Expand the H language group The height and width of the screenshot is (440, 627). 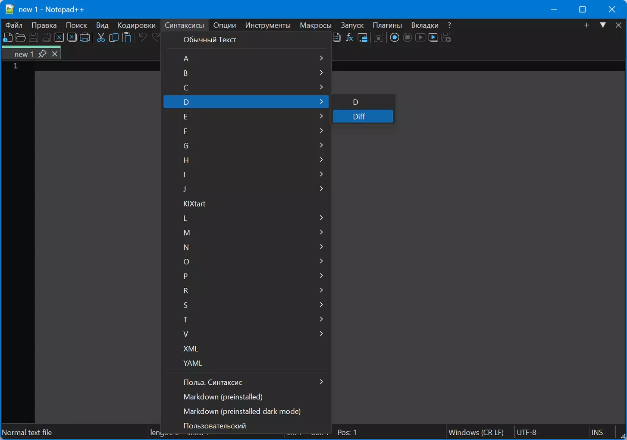(x=246, y=160)
